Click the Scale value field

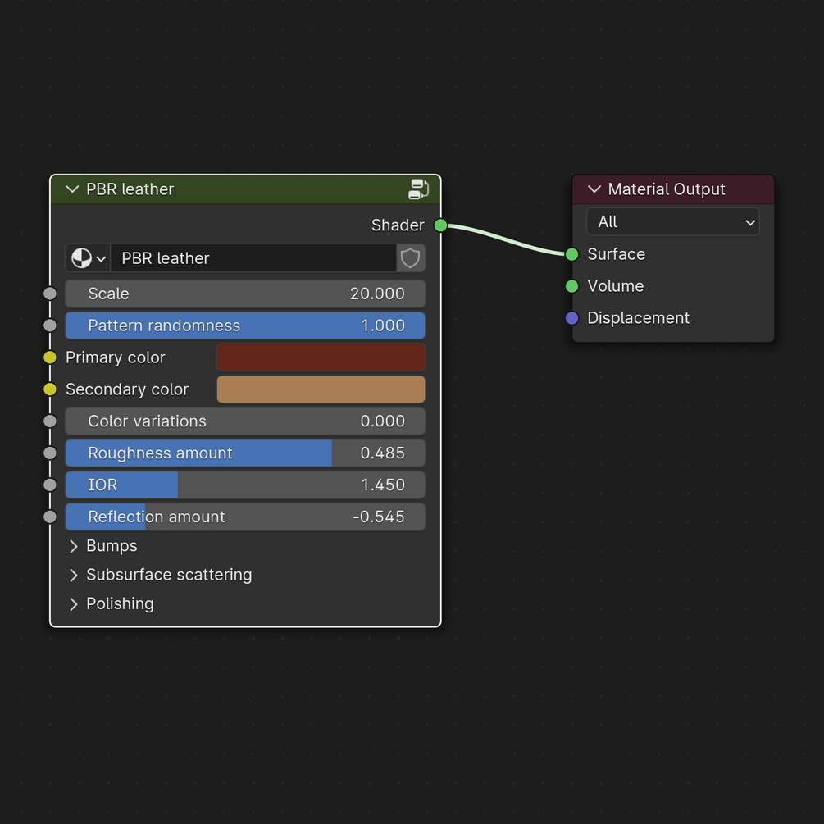pyautogui.click(x=245, y=294)
